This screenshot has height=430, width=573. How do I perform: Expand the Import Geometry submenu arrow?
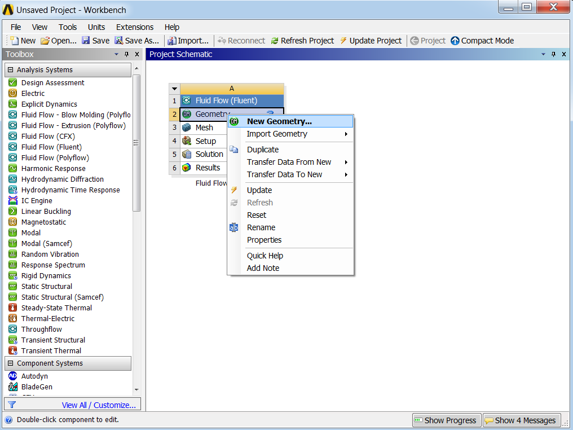click(x=346, y=134)
